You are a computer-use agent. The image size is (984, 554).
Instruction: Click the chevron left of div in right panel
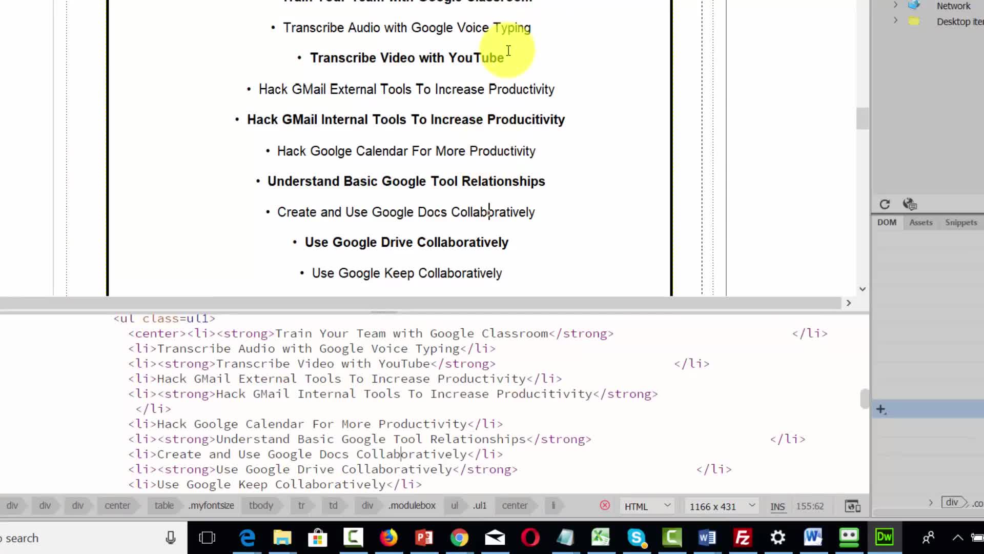(x=931, y=503)
